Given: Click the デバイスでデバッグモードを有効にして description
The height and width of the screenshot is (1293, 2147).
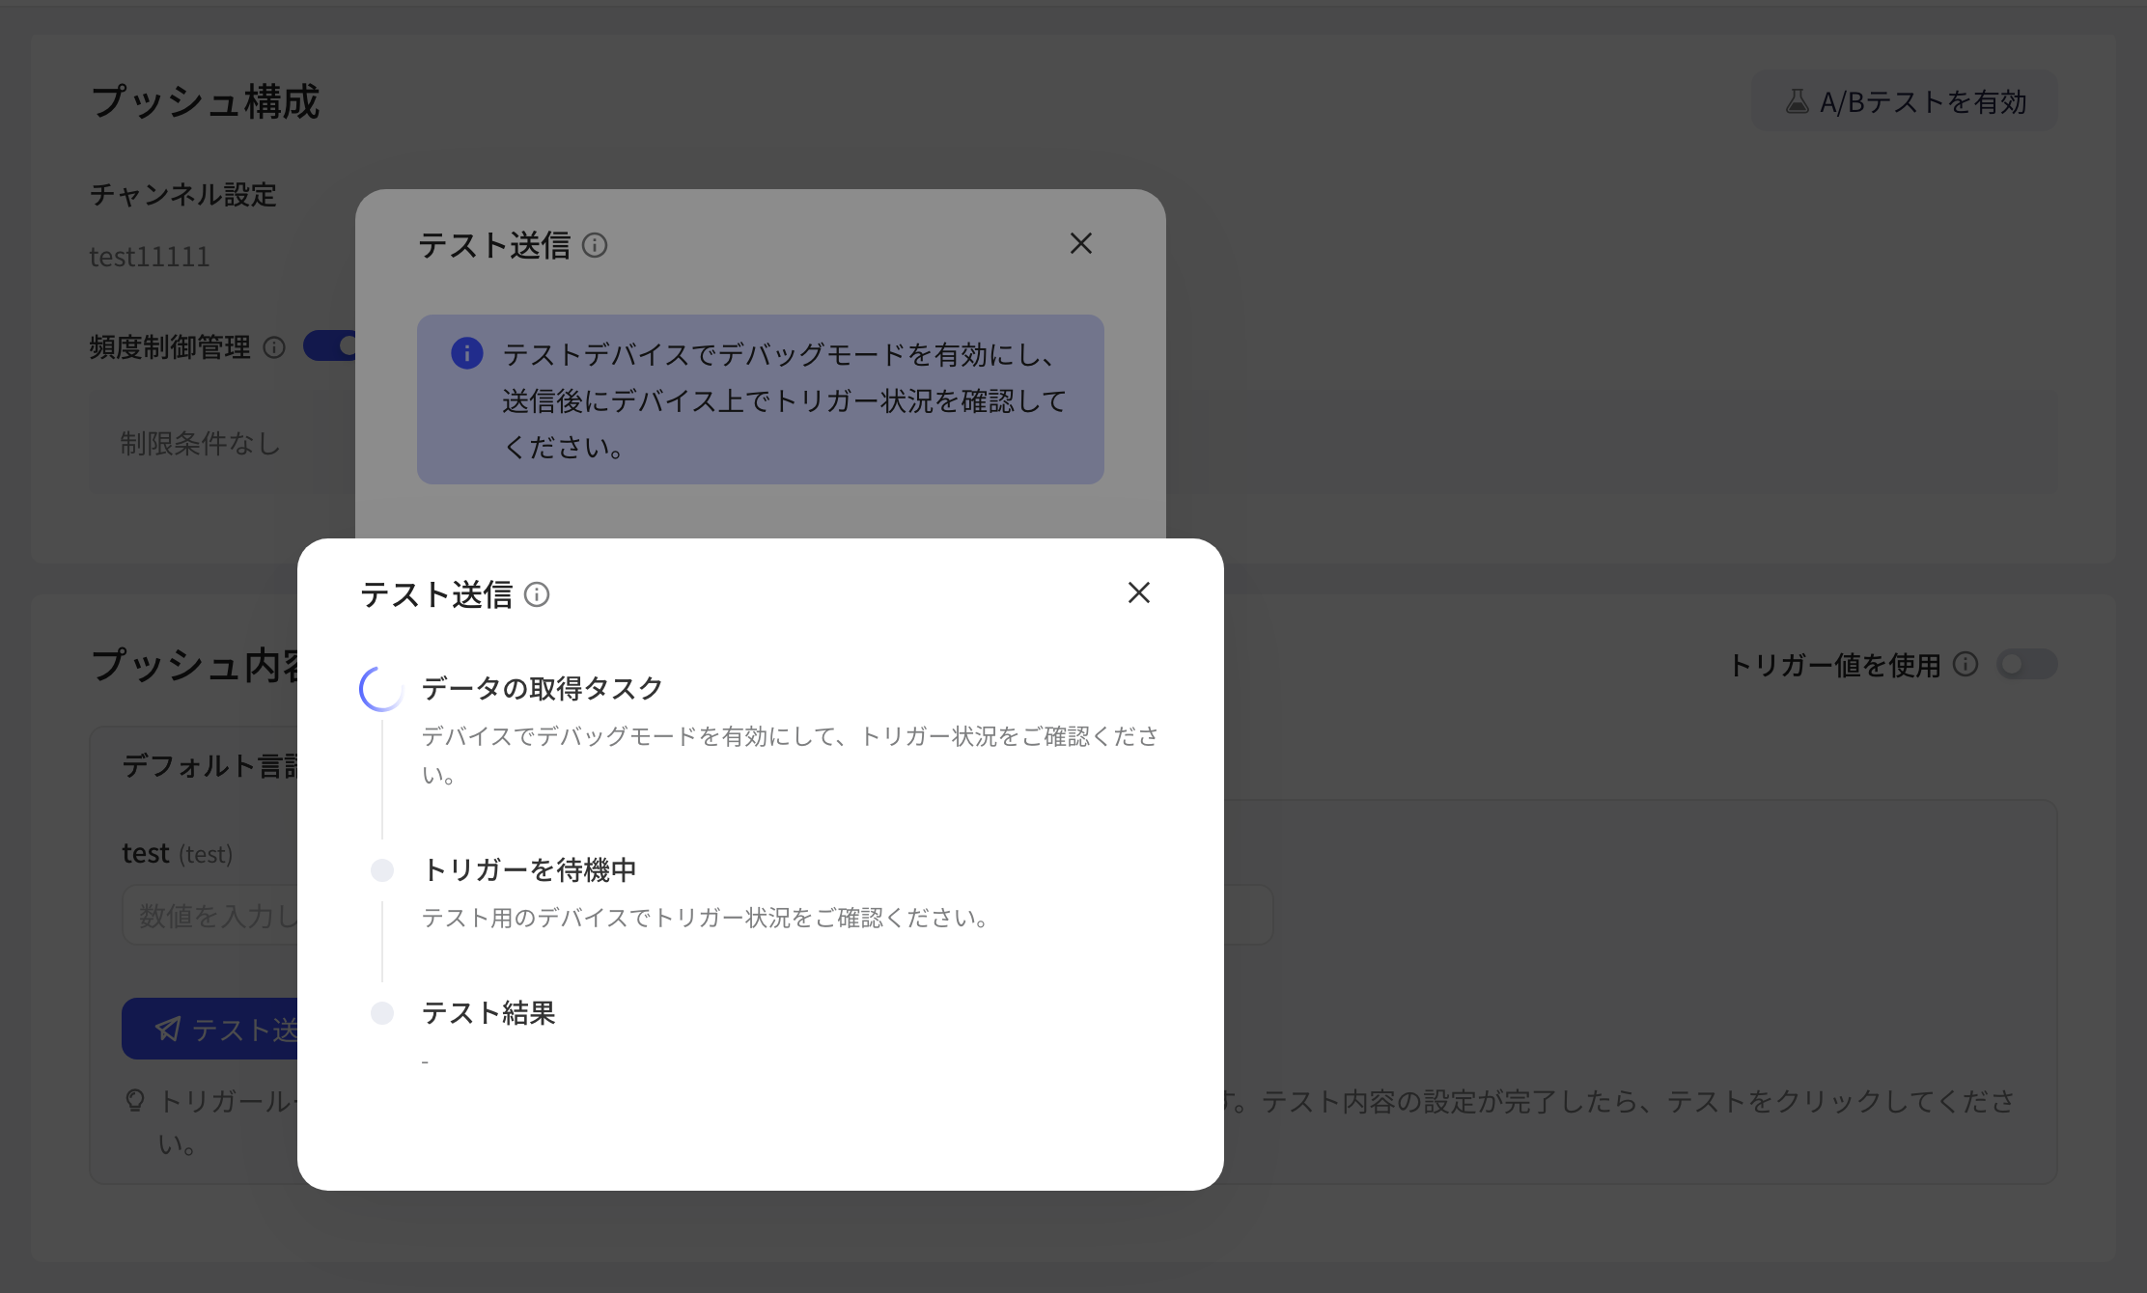Looking at the screenshot, I should point(791,756).
